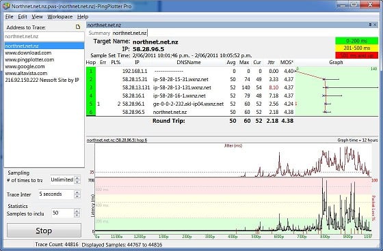Click the yellow 201-500 ms legend swatch

(356, 48)
